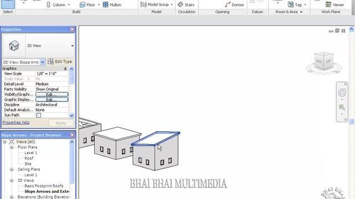Collapse the Views (all) tree node
The width and height of the screenshot is (355, 199).
pyautogui.click(x=4, y=142)
